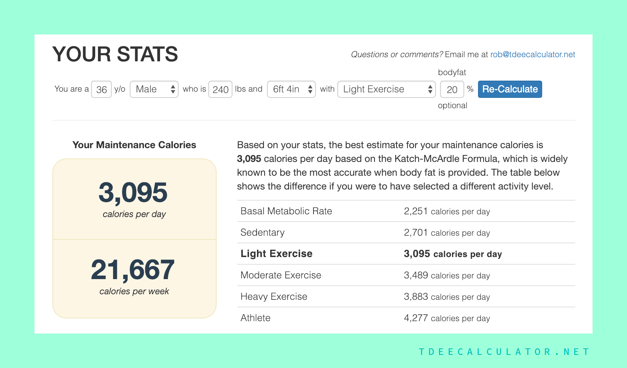Select the weight input field showing 240

220,89
